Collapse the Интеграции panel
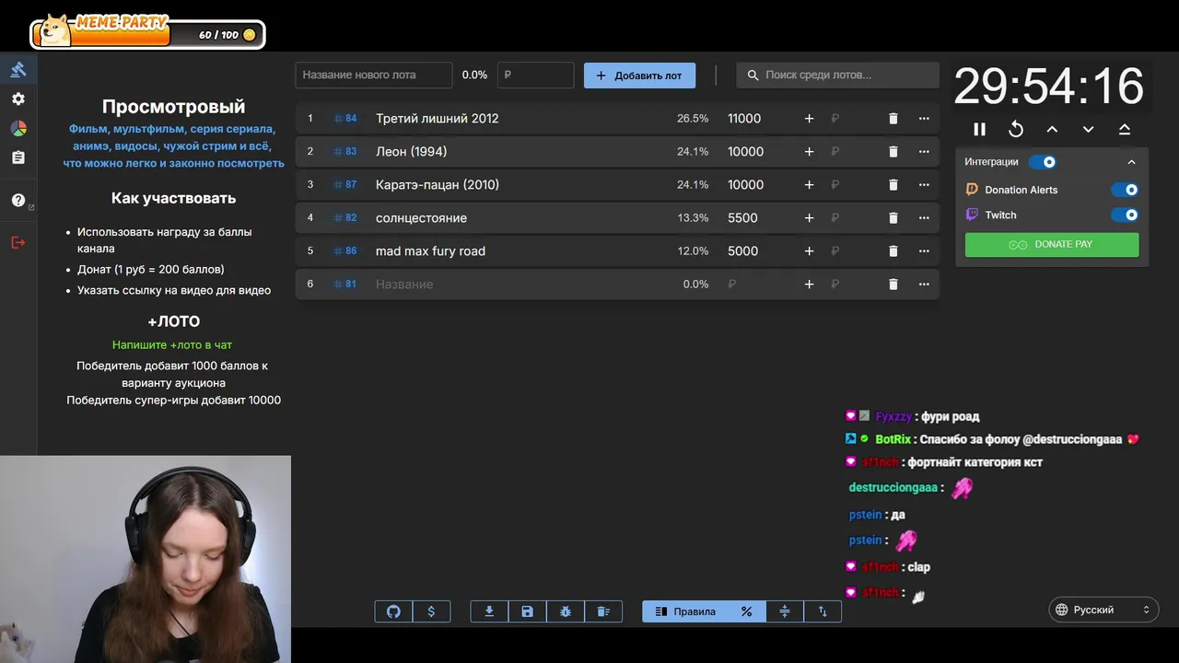This screenshot has width=1179, height=663. tap(1132, 162)
